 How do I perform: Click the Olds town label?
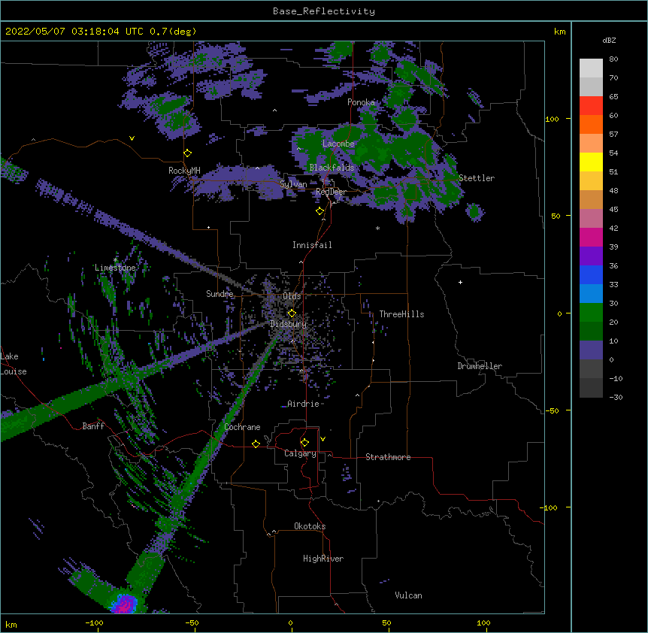(x=292, y=296)
